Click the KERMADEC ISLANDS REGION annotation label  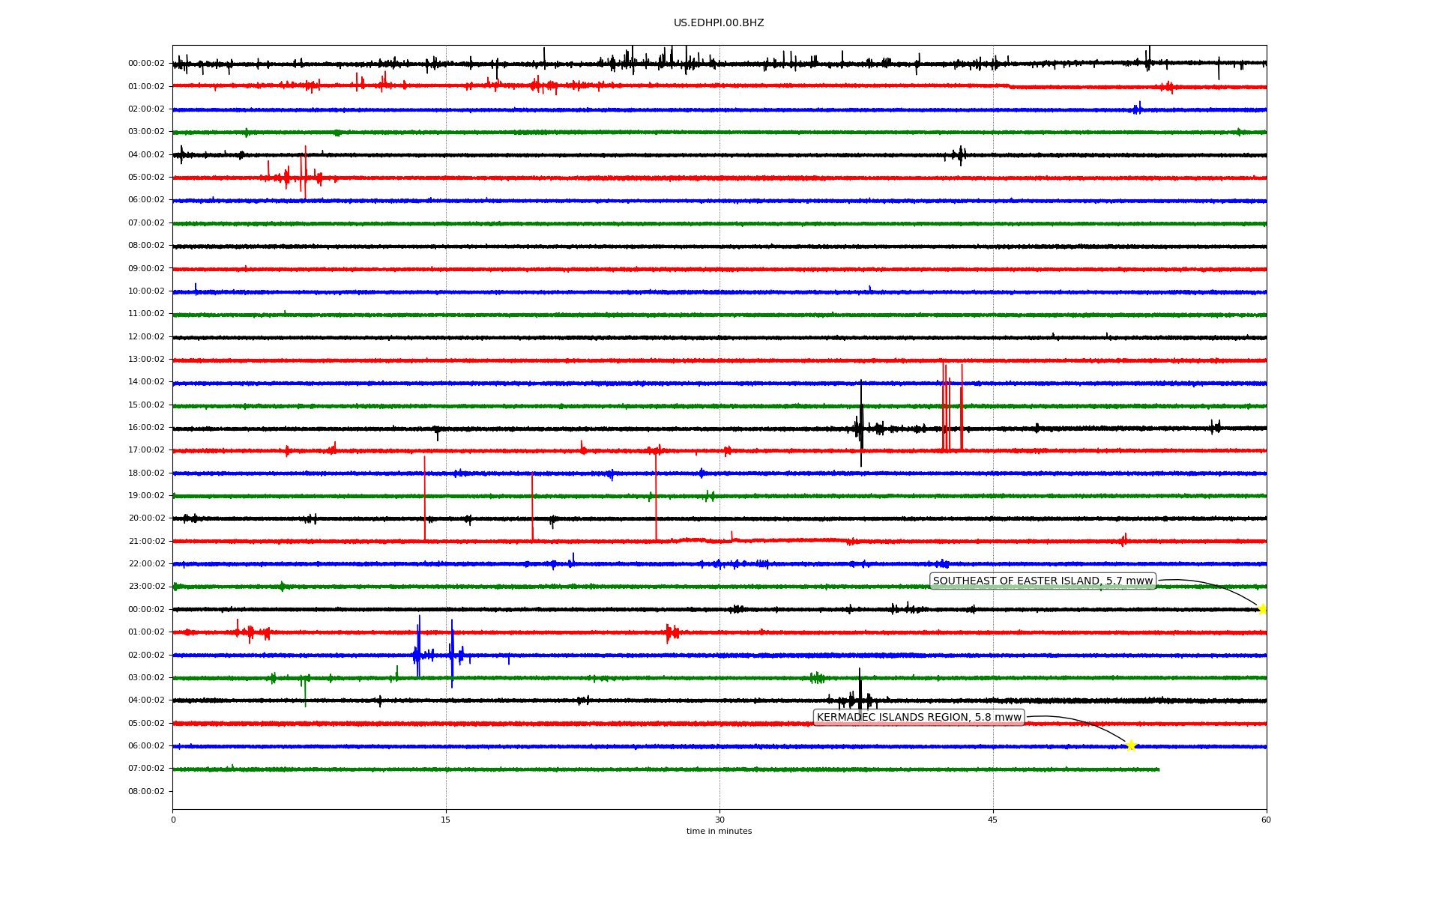[919, 718]
